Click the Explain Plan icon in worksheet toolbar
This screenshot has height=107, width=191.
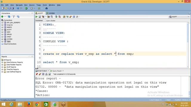(43, 17)
